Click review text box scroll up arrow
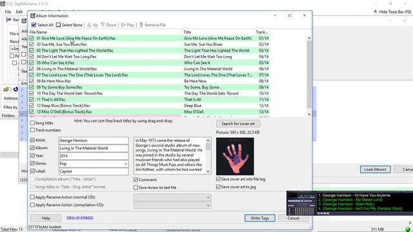Viewport: 413px width, 232px height. 208,140
